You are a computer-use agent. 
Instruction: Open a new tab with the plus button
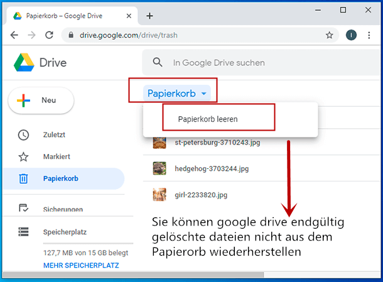pos(149,16)
